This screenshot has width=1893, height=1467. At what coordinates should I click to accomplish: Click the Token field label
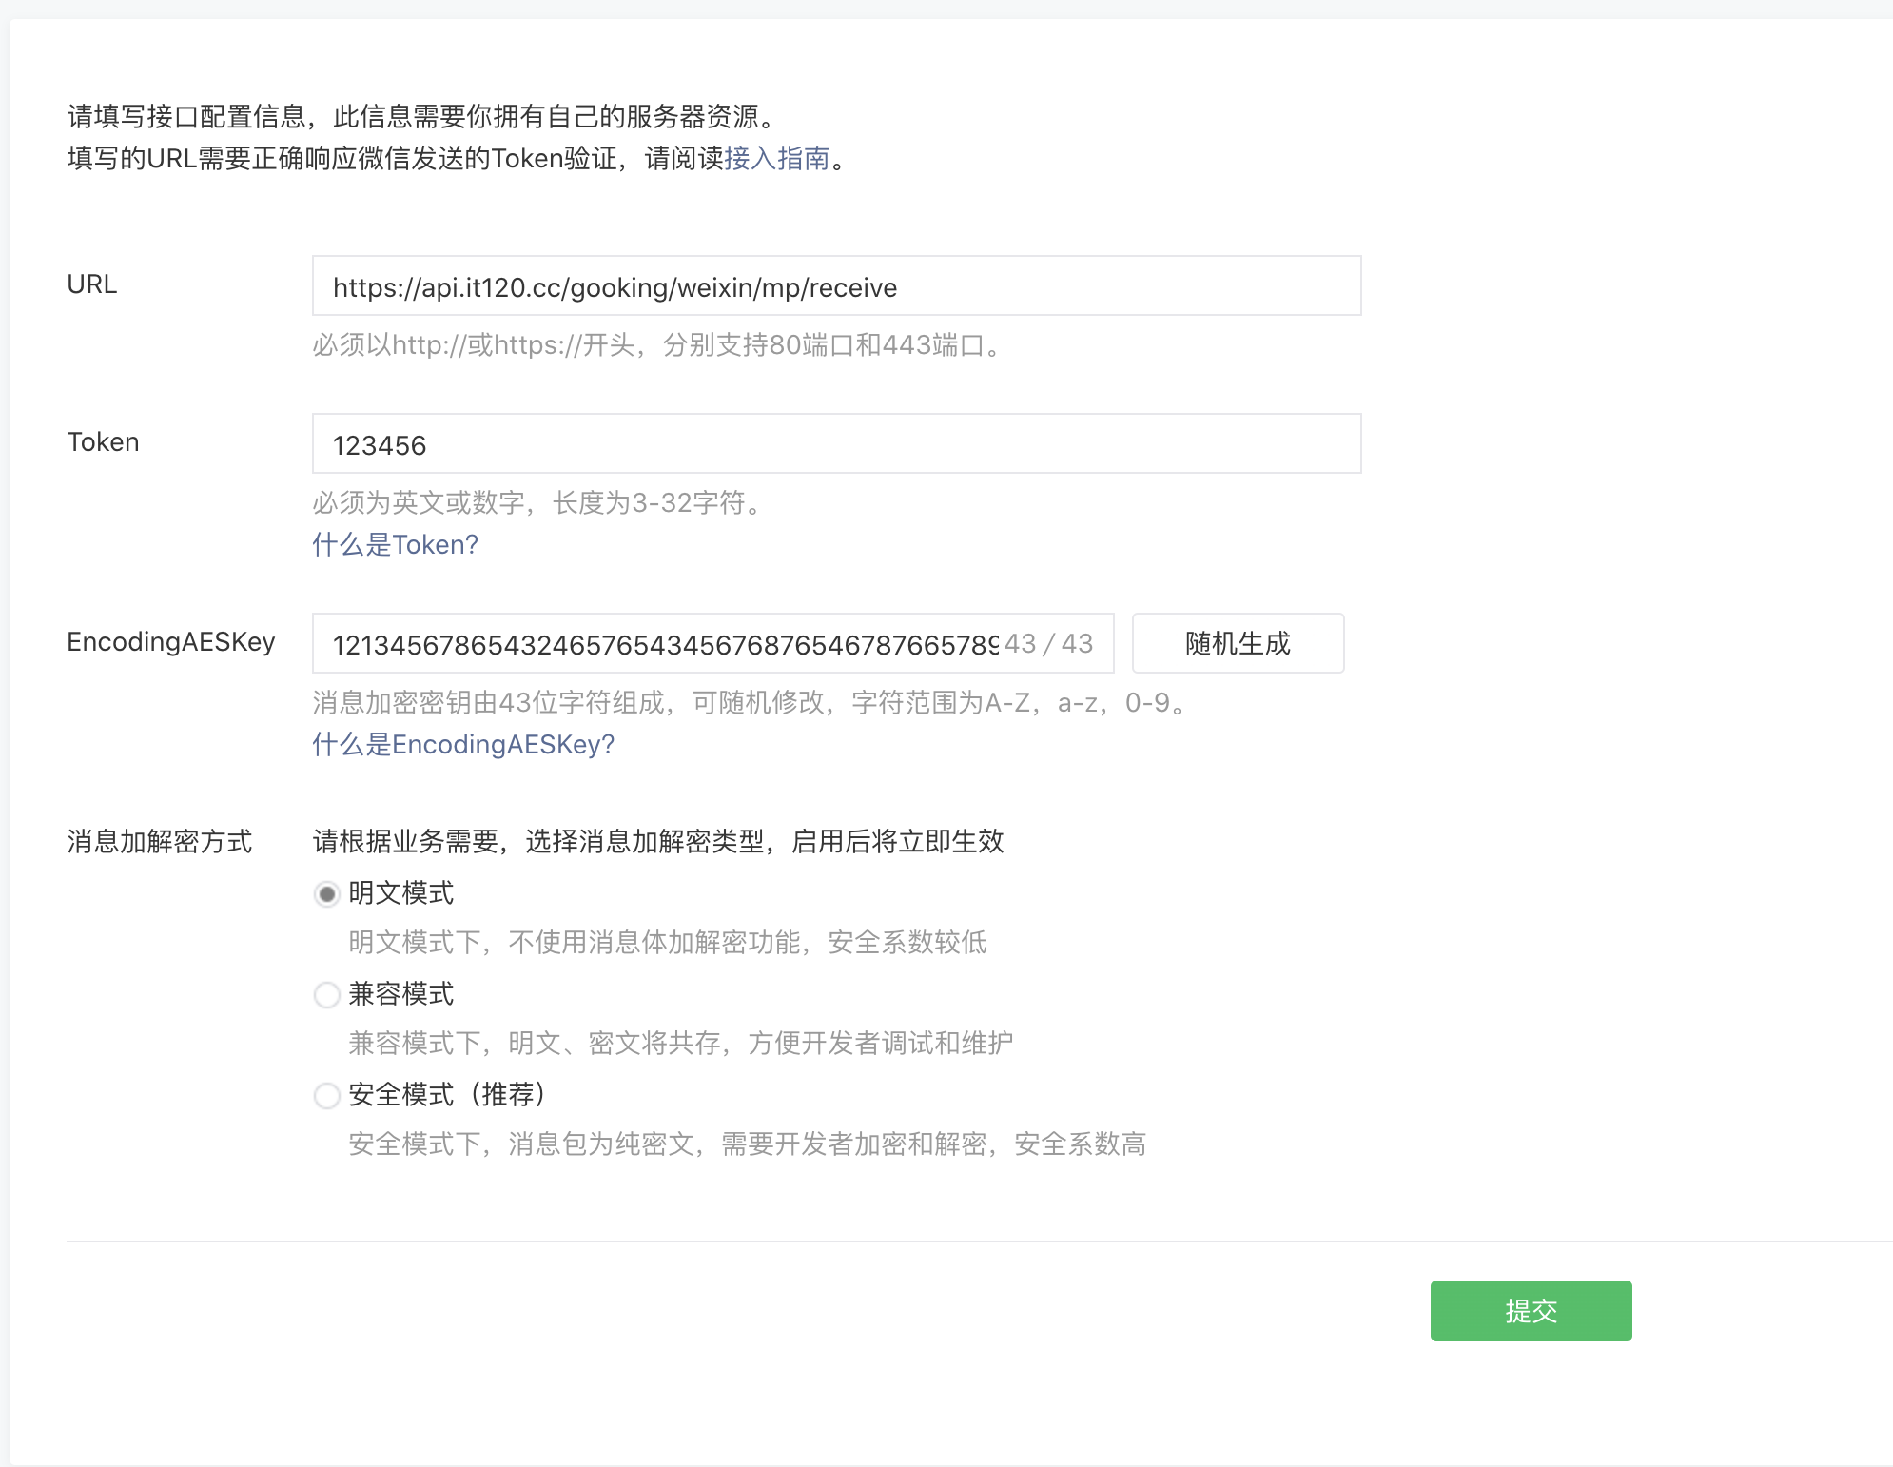pyautogui.click(x=103, y=442)
